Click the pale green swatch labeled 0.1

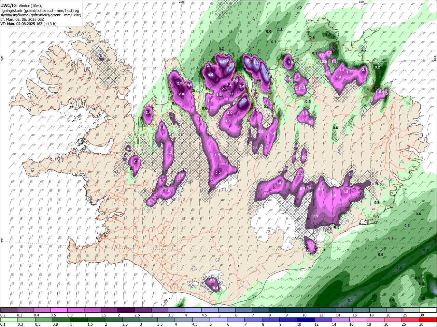tap(9, 320)
